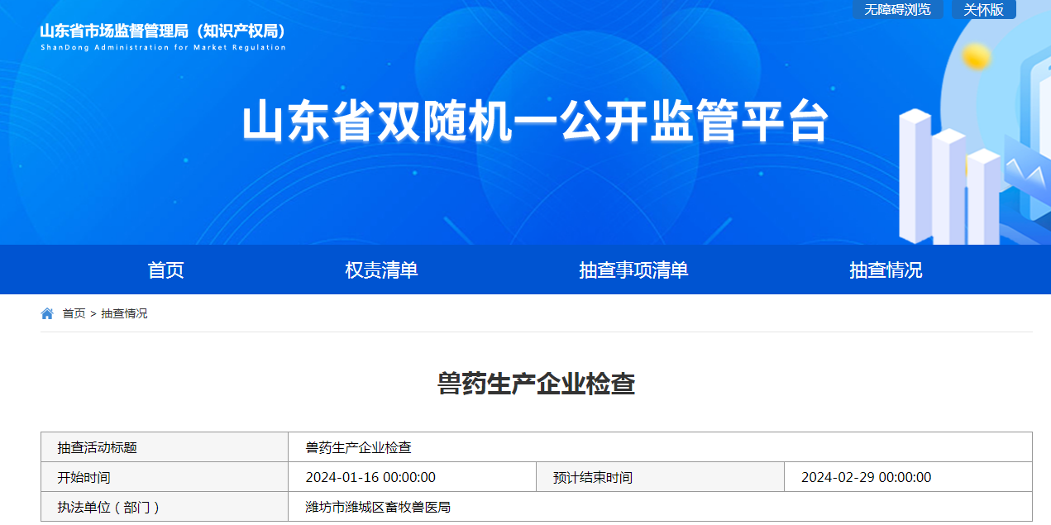The width and height of the screenshot is (1051, 525).
Task: Switch to 关怀版 care version
Action: coord(983,10)
